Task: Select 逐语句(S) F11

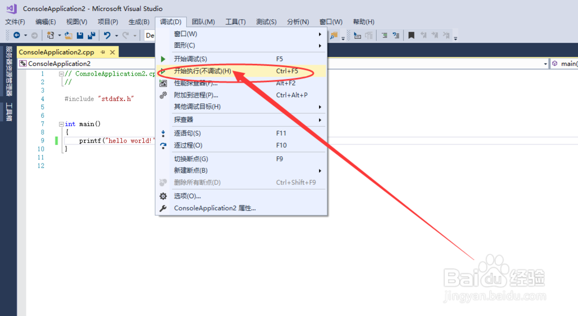Action: (x=242, y=133)
